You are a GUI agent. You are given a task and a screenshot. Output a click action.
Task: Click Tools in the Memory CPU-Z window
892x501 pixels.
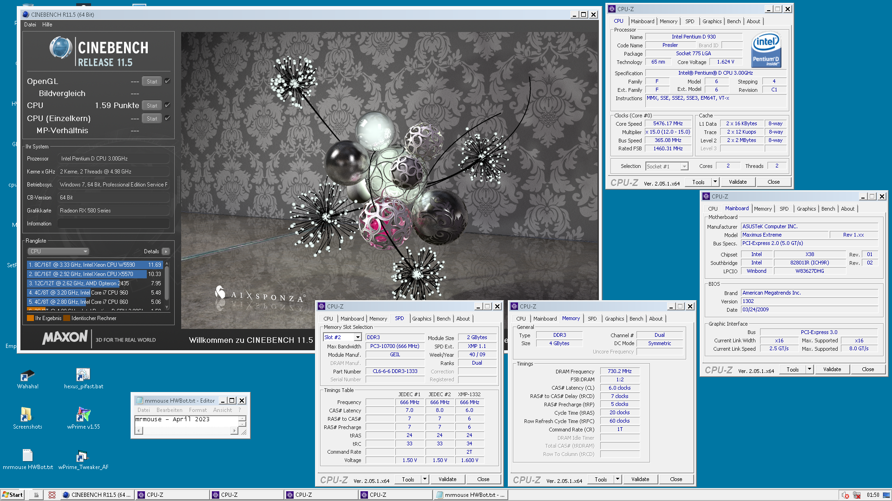(601, 479)
